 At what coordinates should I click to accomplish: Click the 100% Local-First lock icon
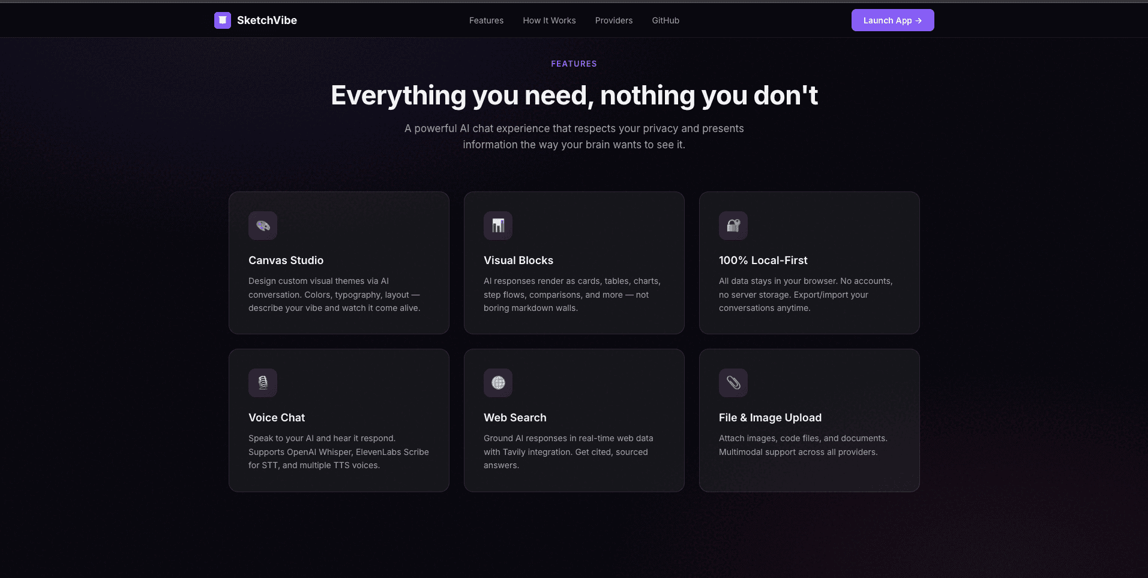733,226
